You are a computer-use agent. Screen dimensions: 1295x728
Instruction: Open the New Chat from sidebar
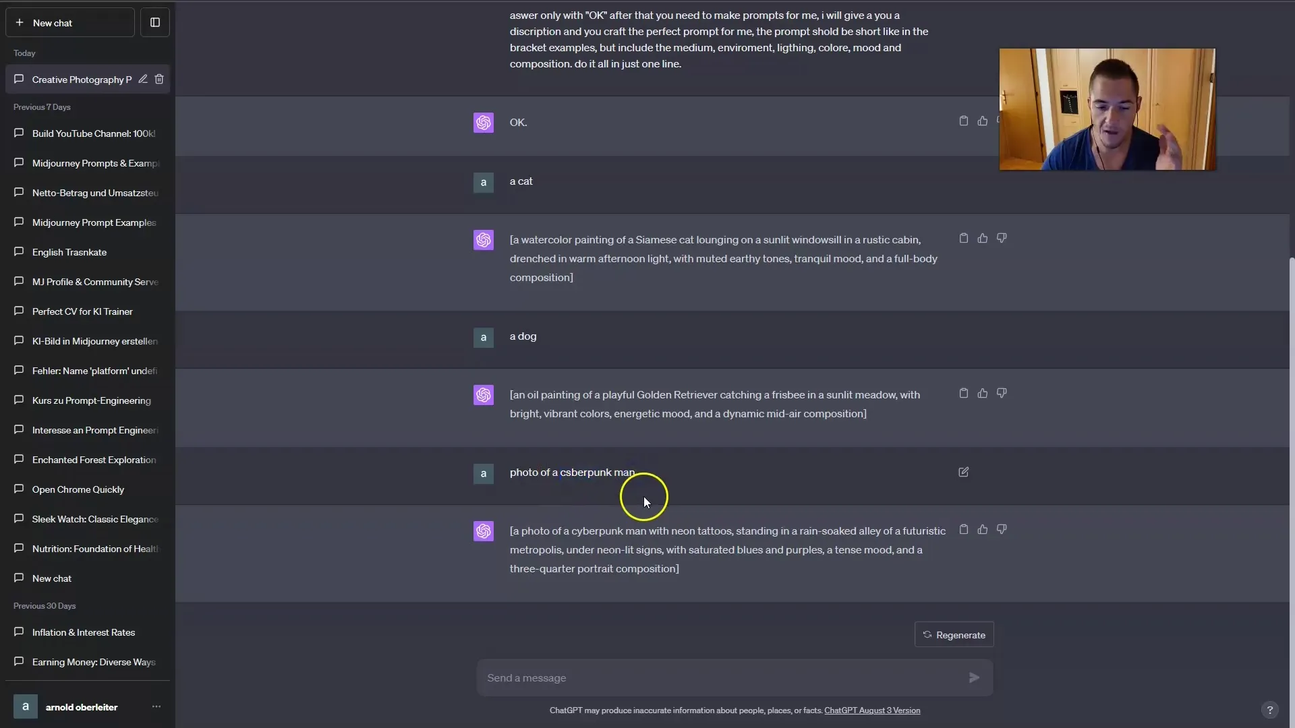[69, 22]
